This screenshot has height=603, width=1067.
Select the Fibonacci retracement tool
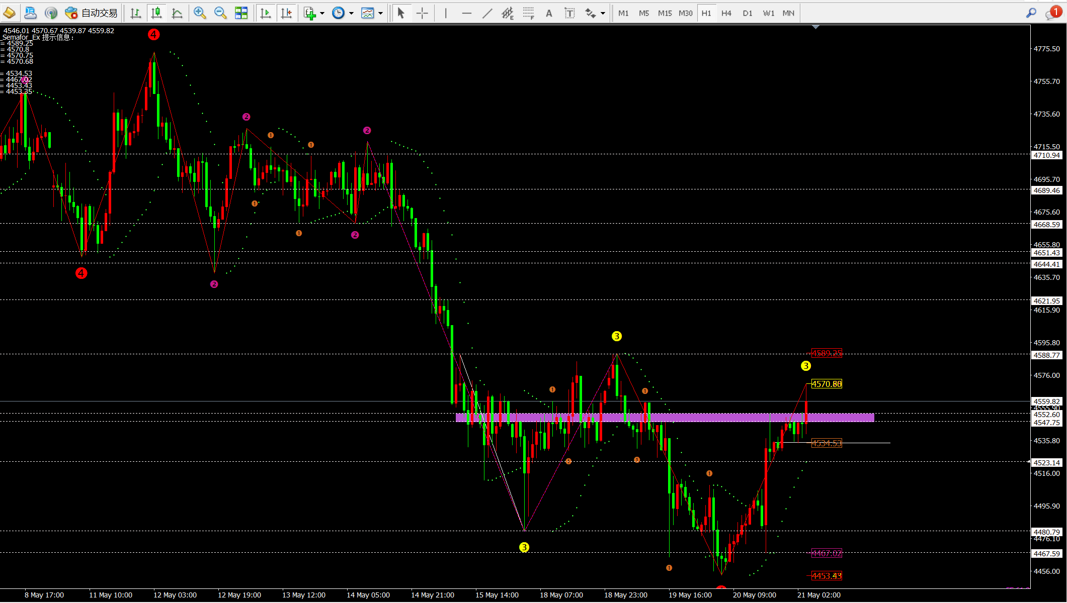pyautogui.click(x=528, y=13)
